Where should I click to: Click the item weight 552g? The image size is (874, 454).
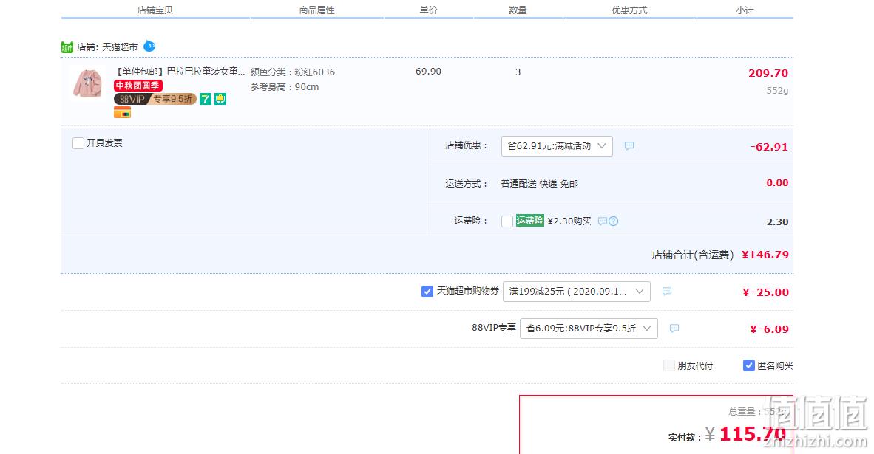coord(777,90)
